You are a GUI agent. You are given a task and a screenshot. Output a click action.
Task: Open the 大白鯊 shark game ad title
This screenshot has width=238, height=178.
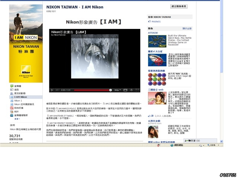[x=155, y=52]
